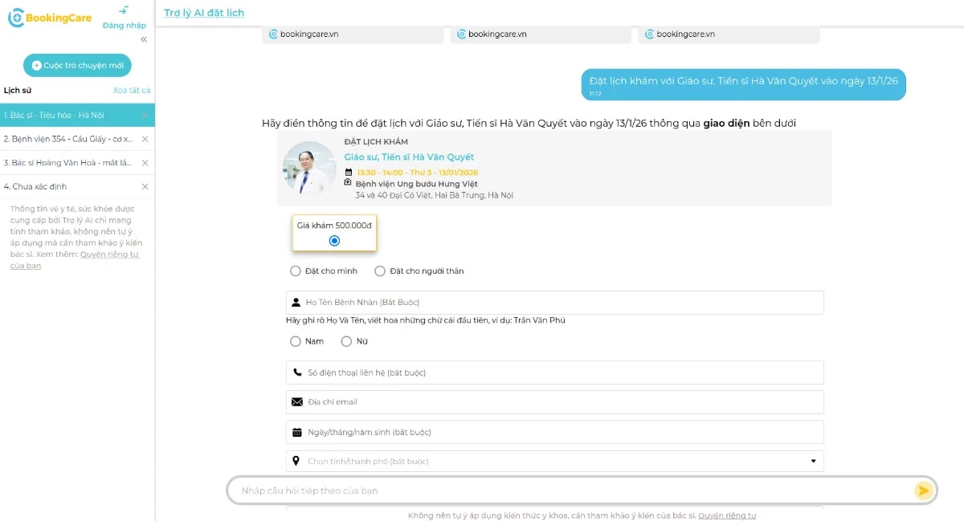Select the Nữ gender option
964x521 pixels.
(345, 341)
